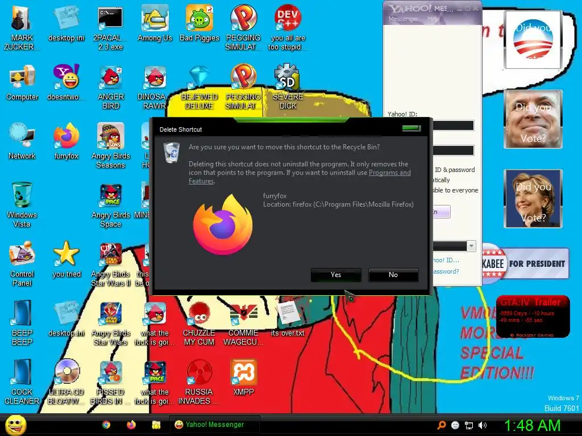582x436 pixels.
Task: Open the desktop.ini file in top row
Action: pyautogui.click(x=66, y=23)
